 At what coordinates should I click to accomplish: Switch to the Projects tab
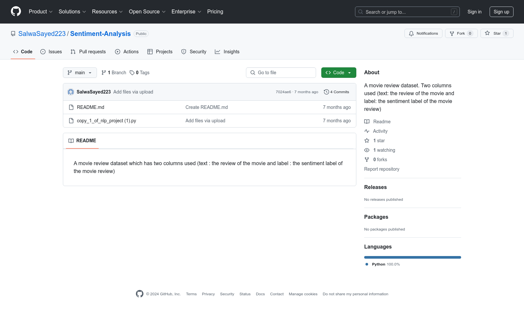pos(160,52)
